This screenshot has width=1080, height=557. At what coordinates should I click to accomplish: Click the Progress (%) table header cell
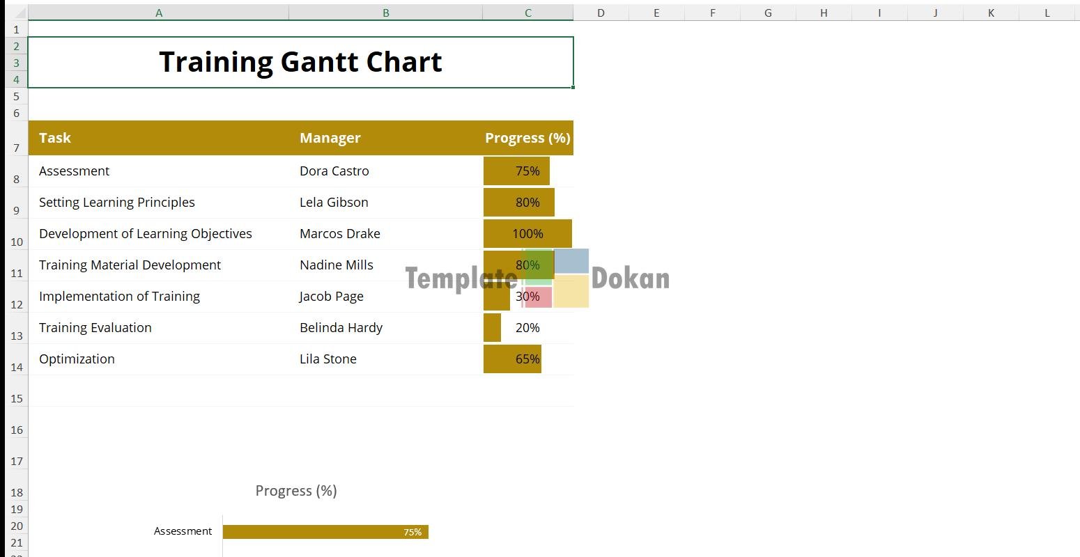[x=527, y=138]
